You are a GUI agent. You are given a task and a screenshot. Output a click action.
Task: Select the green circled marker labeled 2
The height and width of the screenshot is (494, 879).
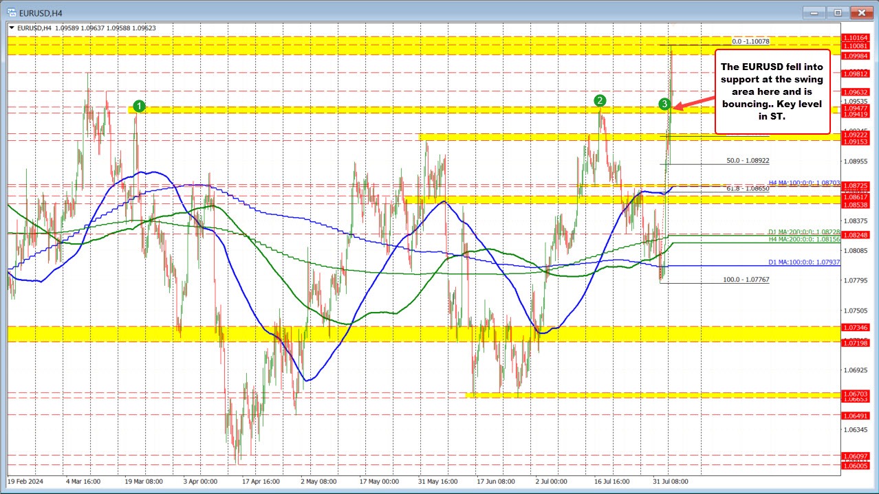[599, 100]
